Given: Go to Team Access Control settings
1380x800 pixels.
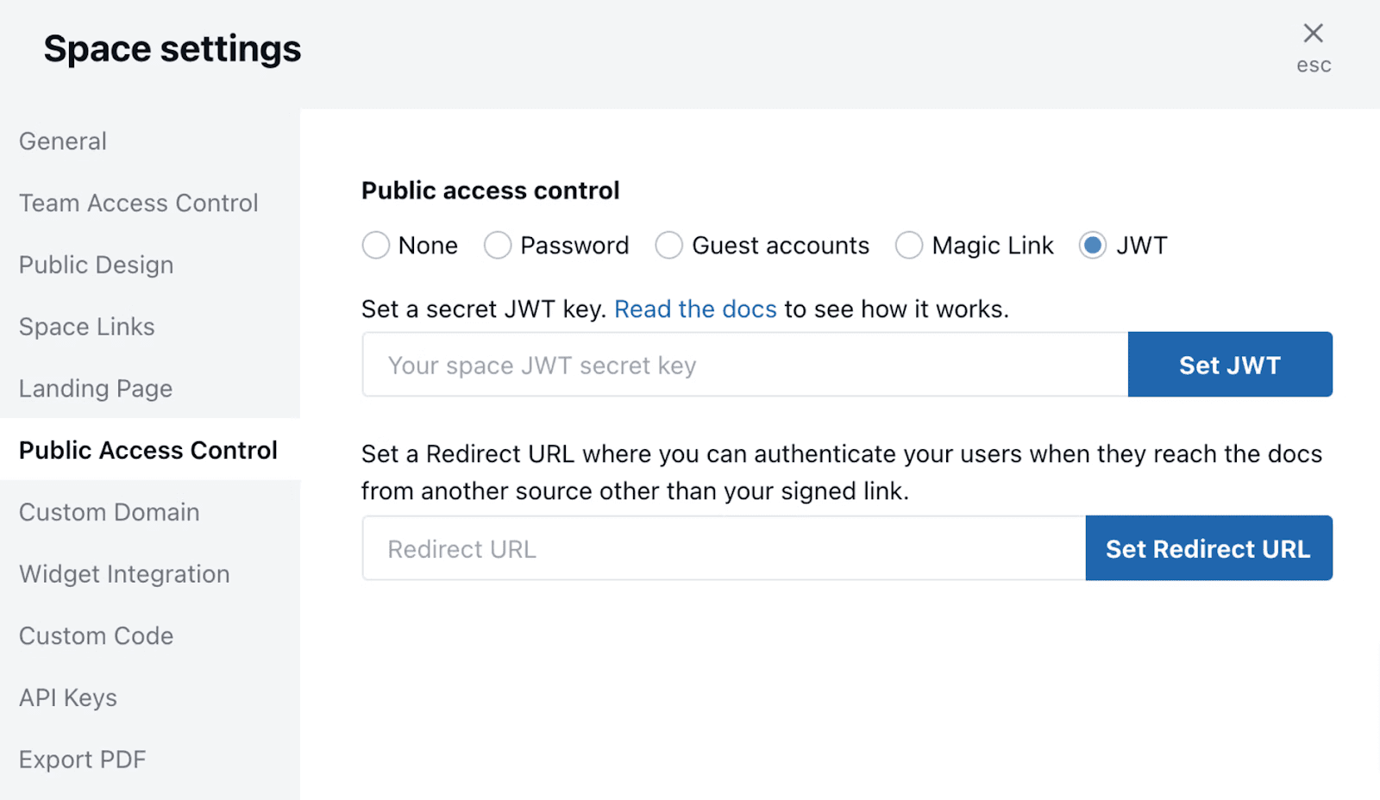Looking at the screenshot, I should click(138, 203).
